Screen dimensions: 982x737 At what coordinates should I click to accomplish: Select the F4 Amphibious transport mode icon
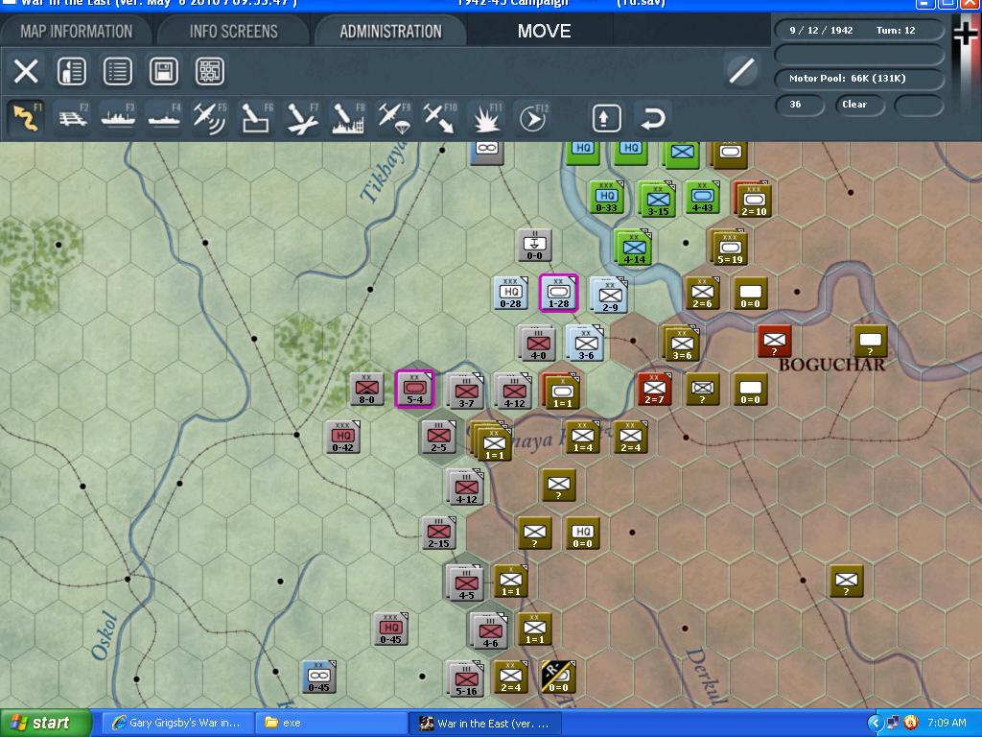163,118
